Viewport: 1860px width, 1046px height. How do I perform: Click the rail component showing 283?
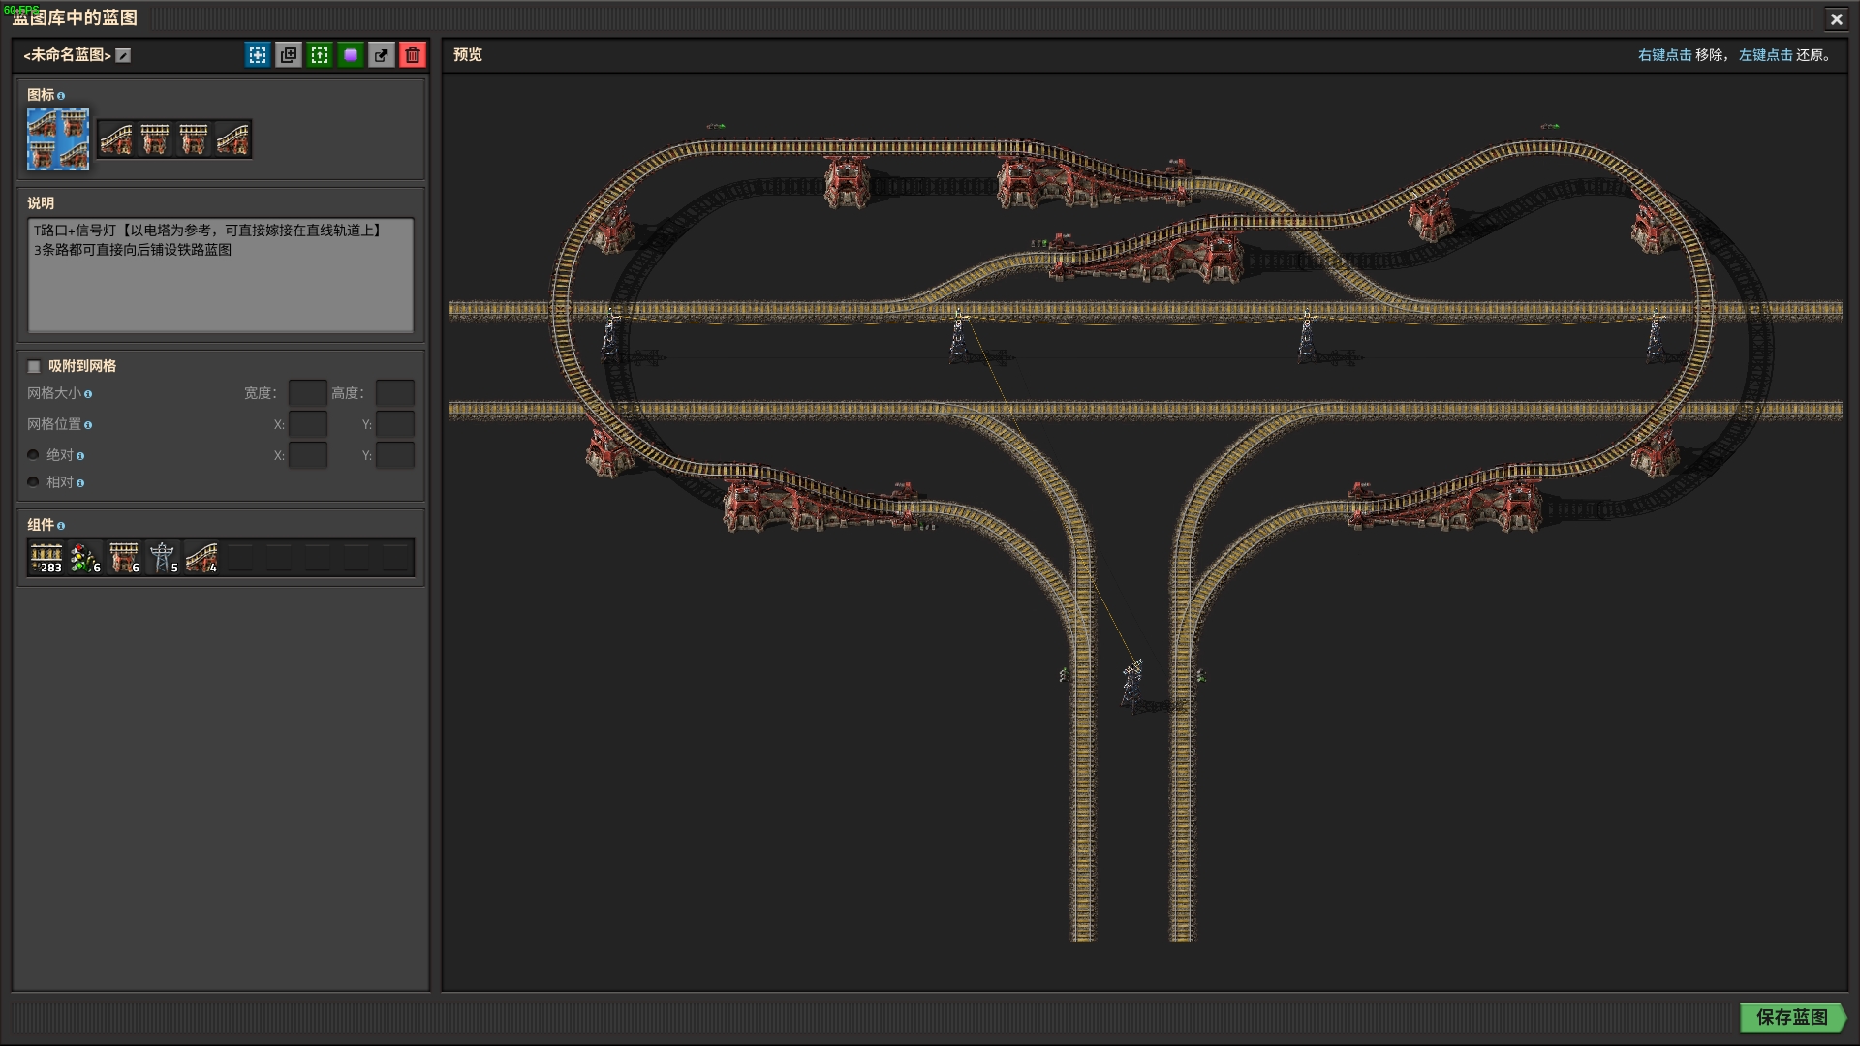click(46, 557)
